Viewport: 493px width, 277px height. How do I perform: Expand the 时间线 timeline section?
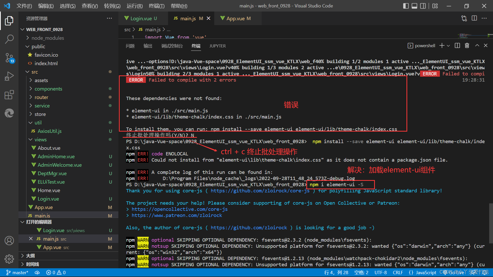point(68,264)
